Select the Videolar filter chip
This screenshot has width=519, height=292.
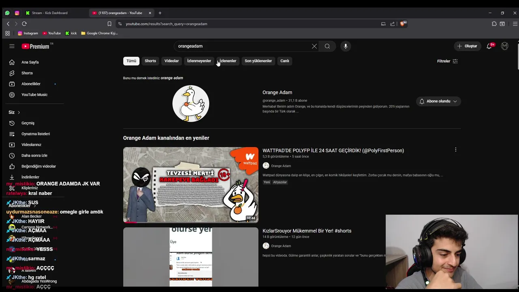pos(172,61)
